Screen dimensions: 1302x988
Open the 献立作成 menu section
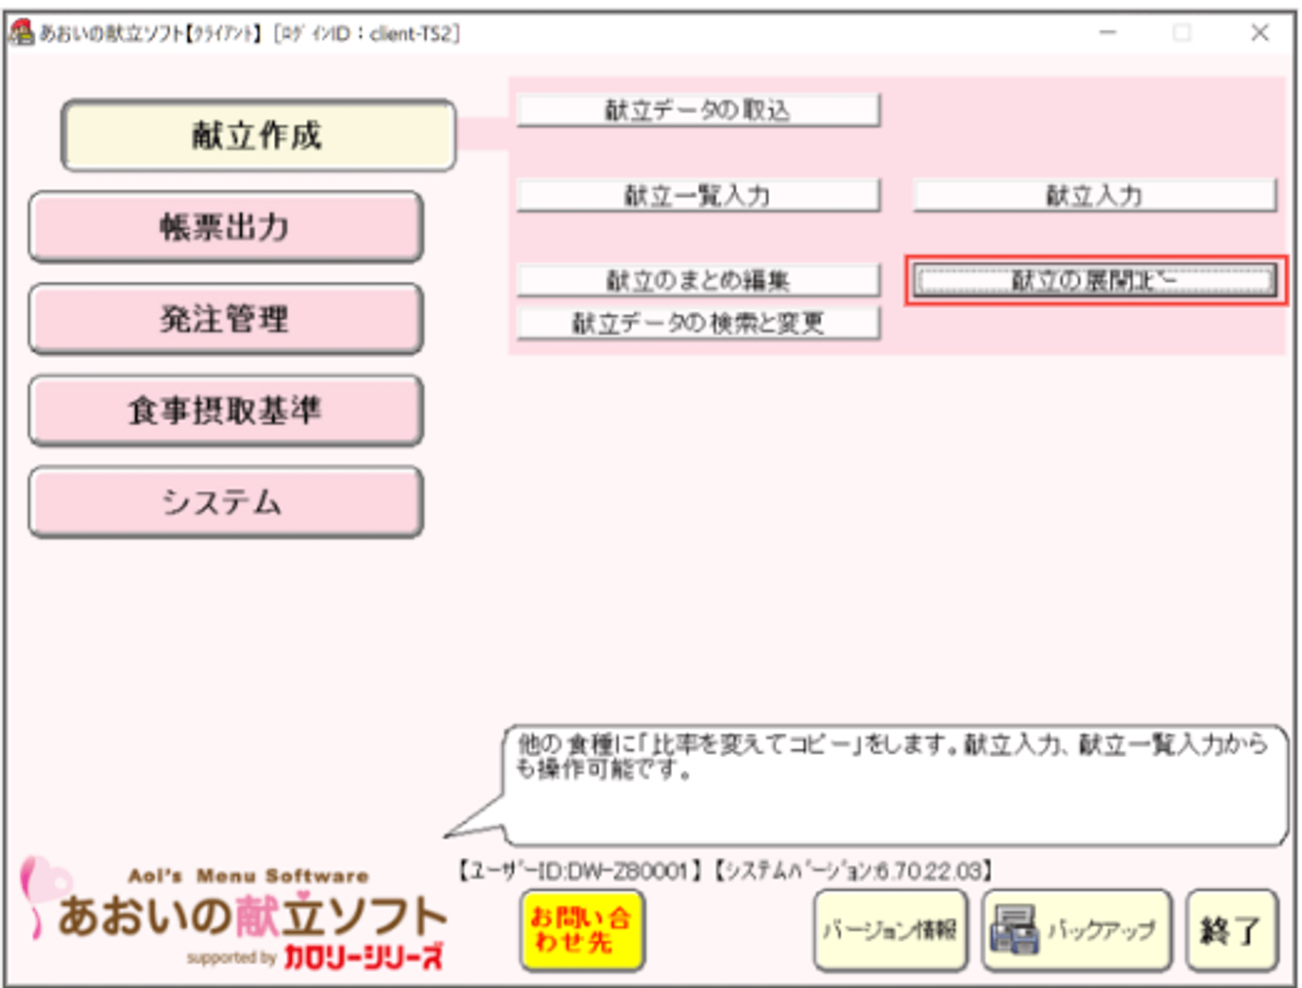[x=258, y=135]
